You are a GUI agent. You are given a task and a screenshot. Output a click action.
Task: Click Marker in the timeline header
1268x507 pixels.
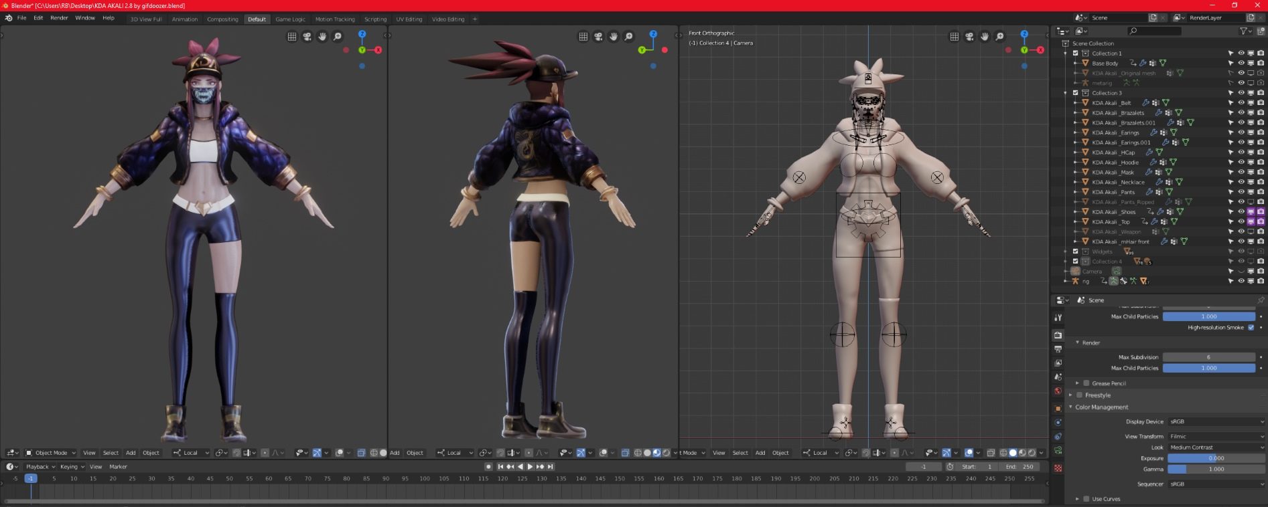tap(118, 467)
